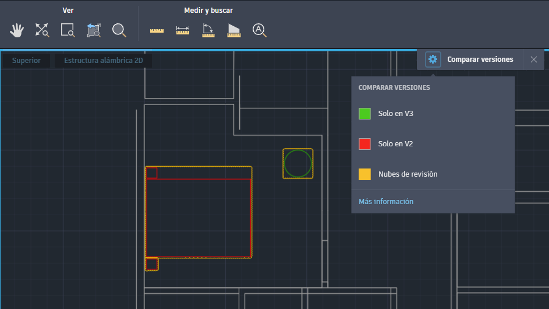This screenshot has width=549, height=309.
Task: Select the magnifier Zoom tool
Action: pos(119,30)
